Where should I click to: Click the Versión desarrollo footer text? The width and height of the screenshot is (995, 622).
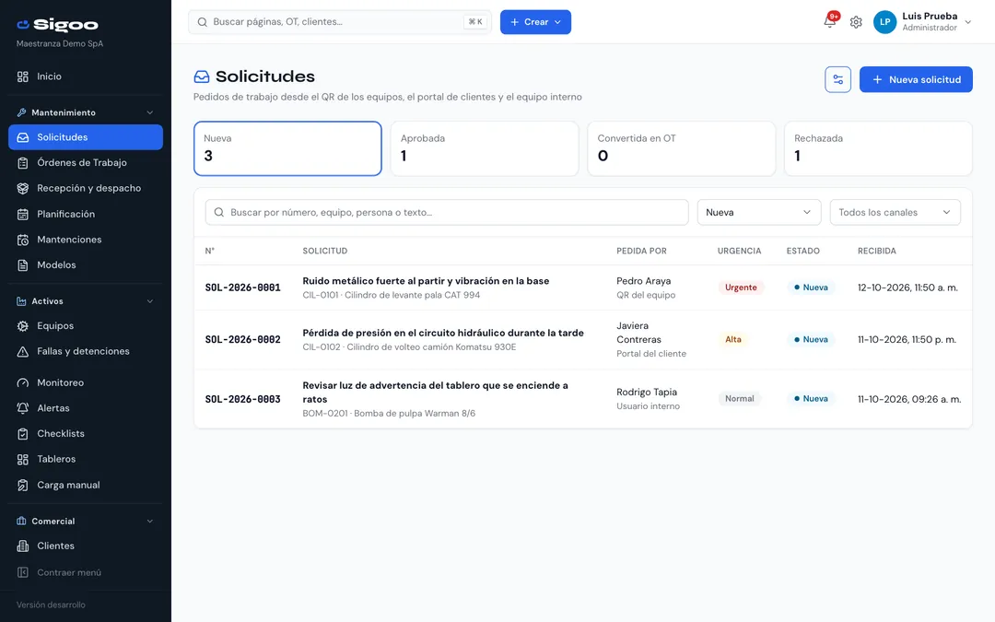pos(51,605)
